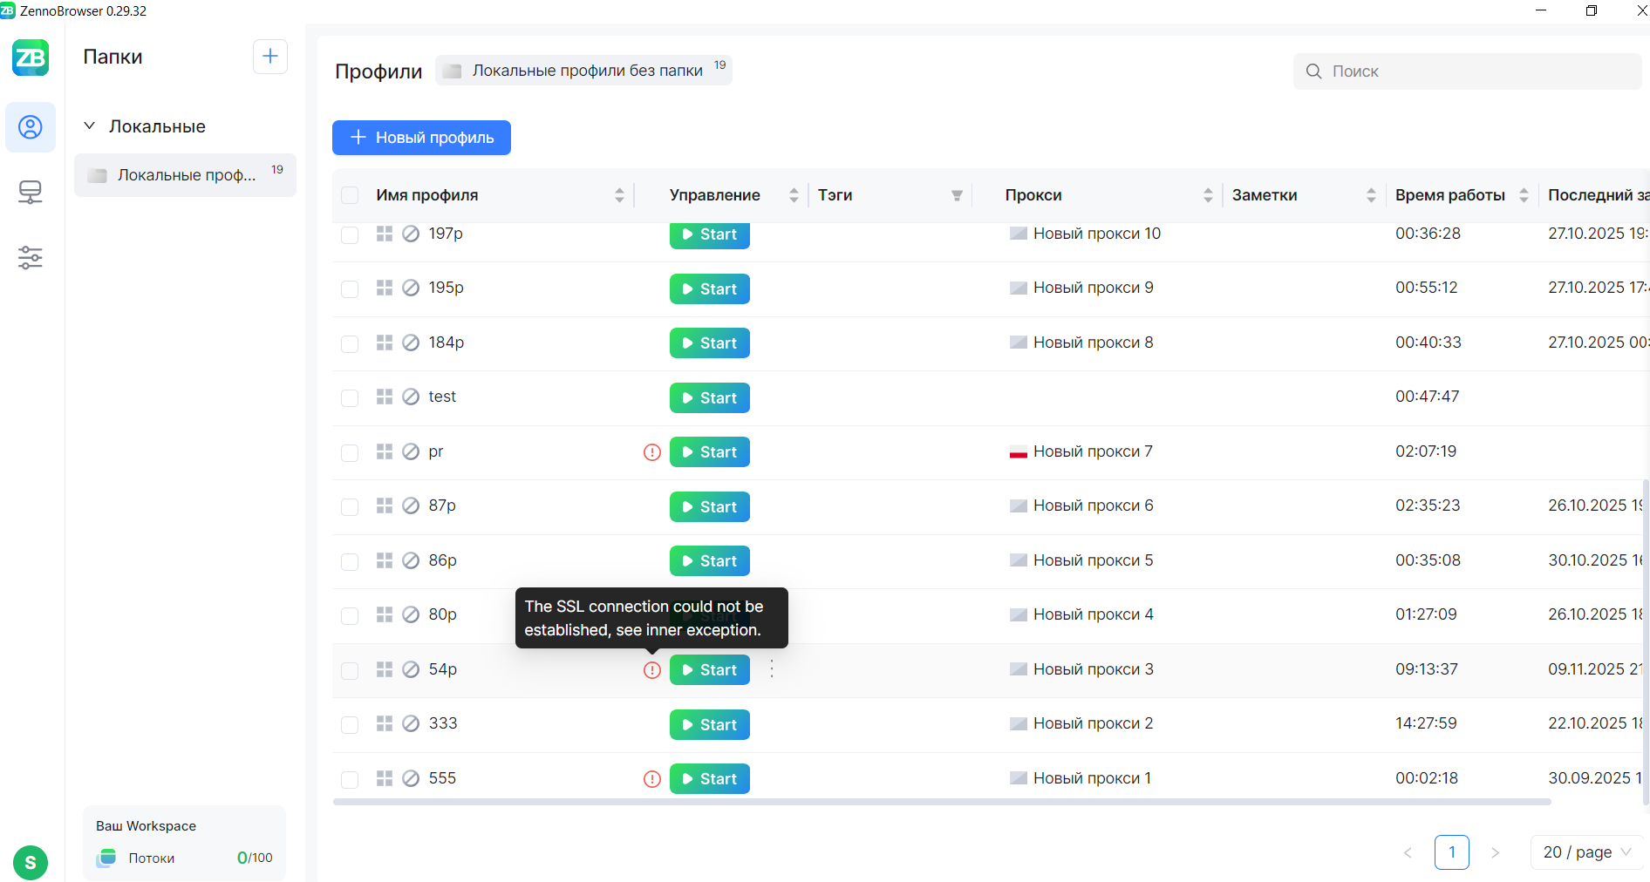
Task: Click the grid icon for profile 87p
Action: coord(385,505)
